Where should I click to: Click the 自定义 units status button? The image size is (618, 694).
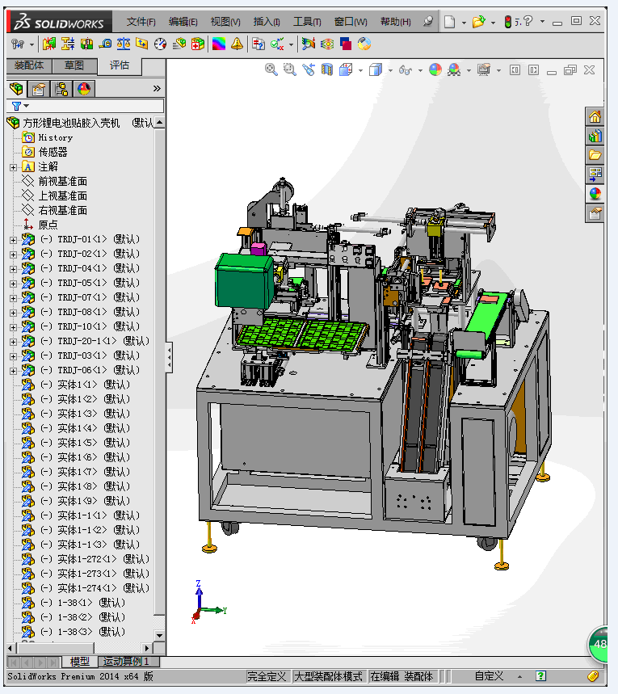click(490, 676)
